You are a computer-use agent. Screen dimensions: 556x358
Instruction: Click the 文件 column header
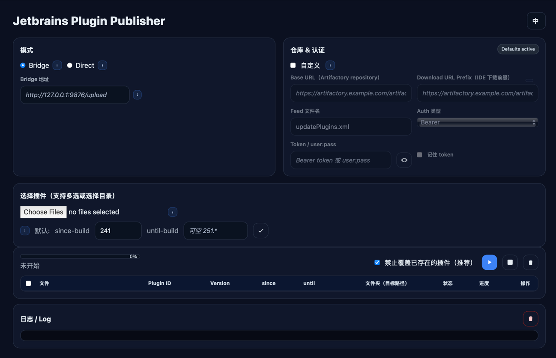pyautogui.click(x=44, y=283)
